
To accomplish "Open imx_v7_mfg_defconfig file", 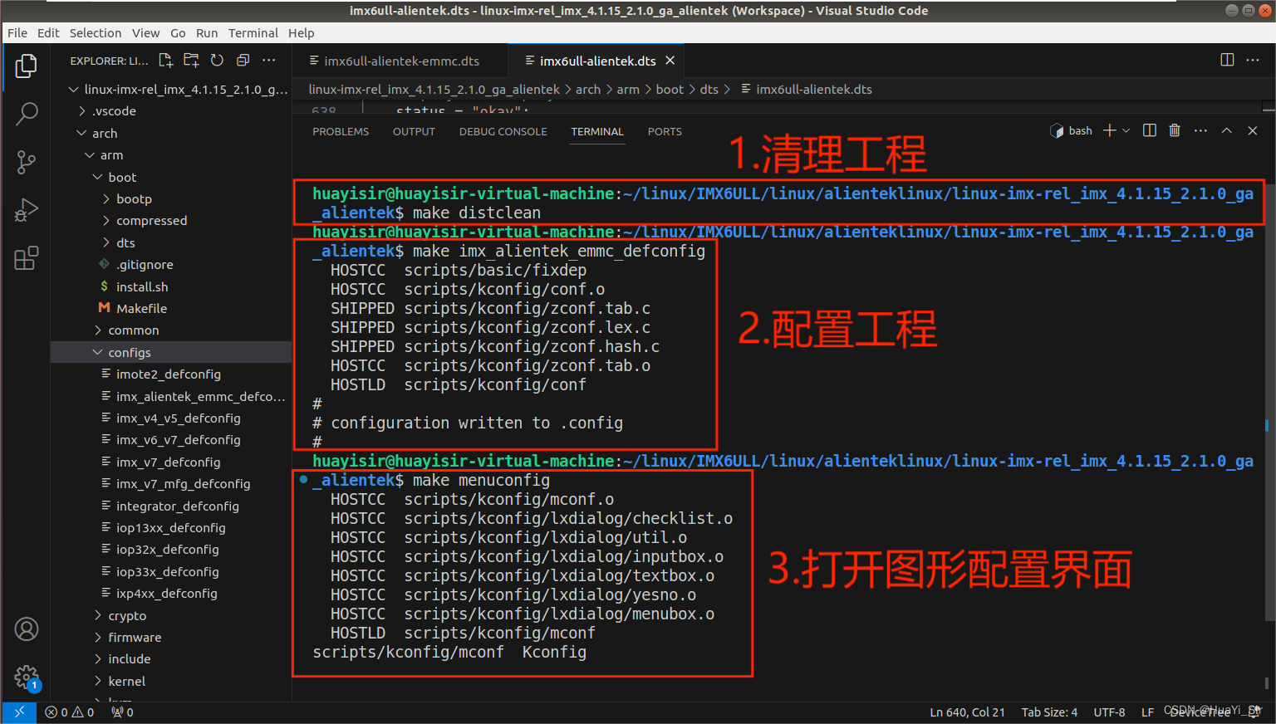I will pos(171,483).
